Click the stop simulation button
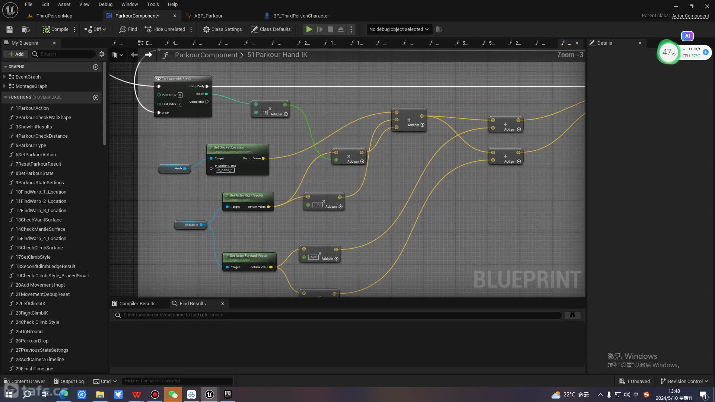Screen dimensions: 715x402 coord(330,29)
